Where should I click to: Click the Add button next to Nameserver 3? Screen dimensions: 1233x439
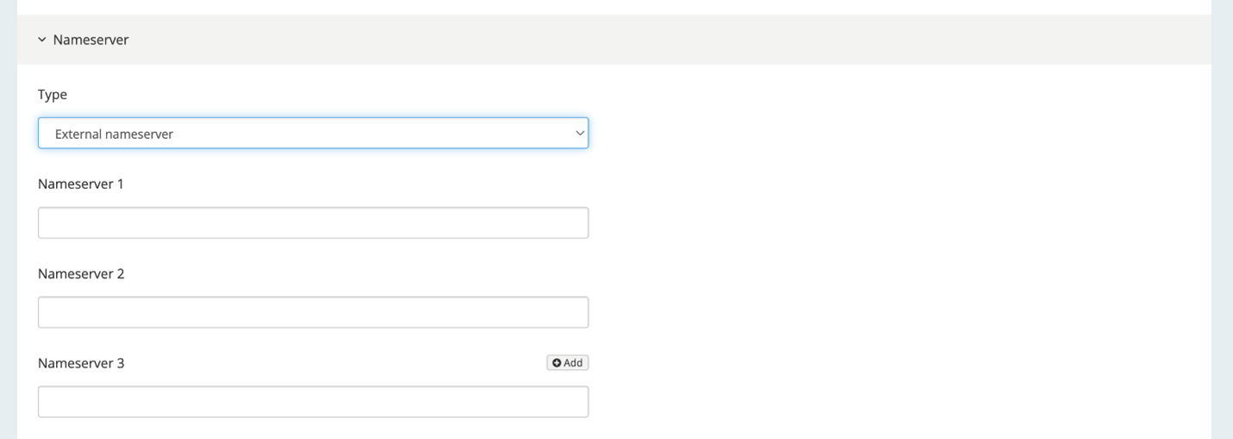(x=567, y=363)
